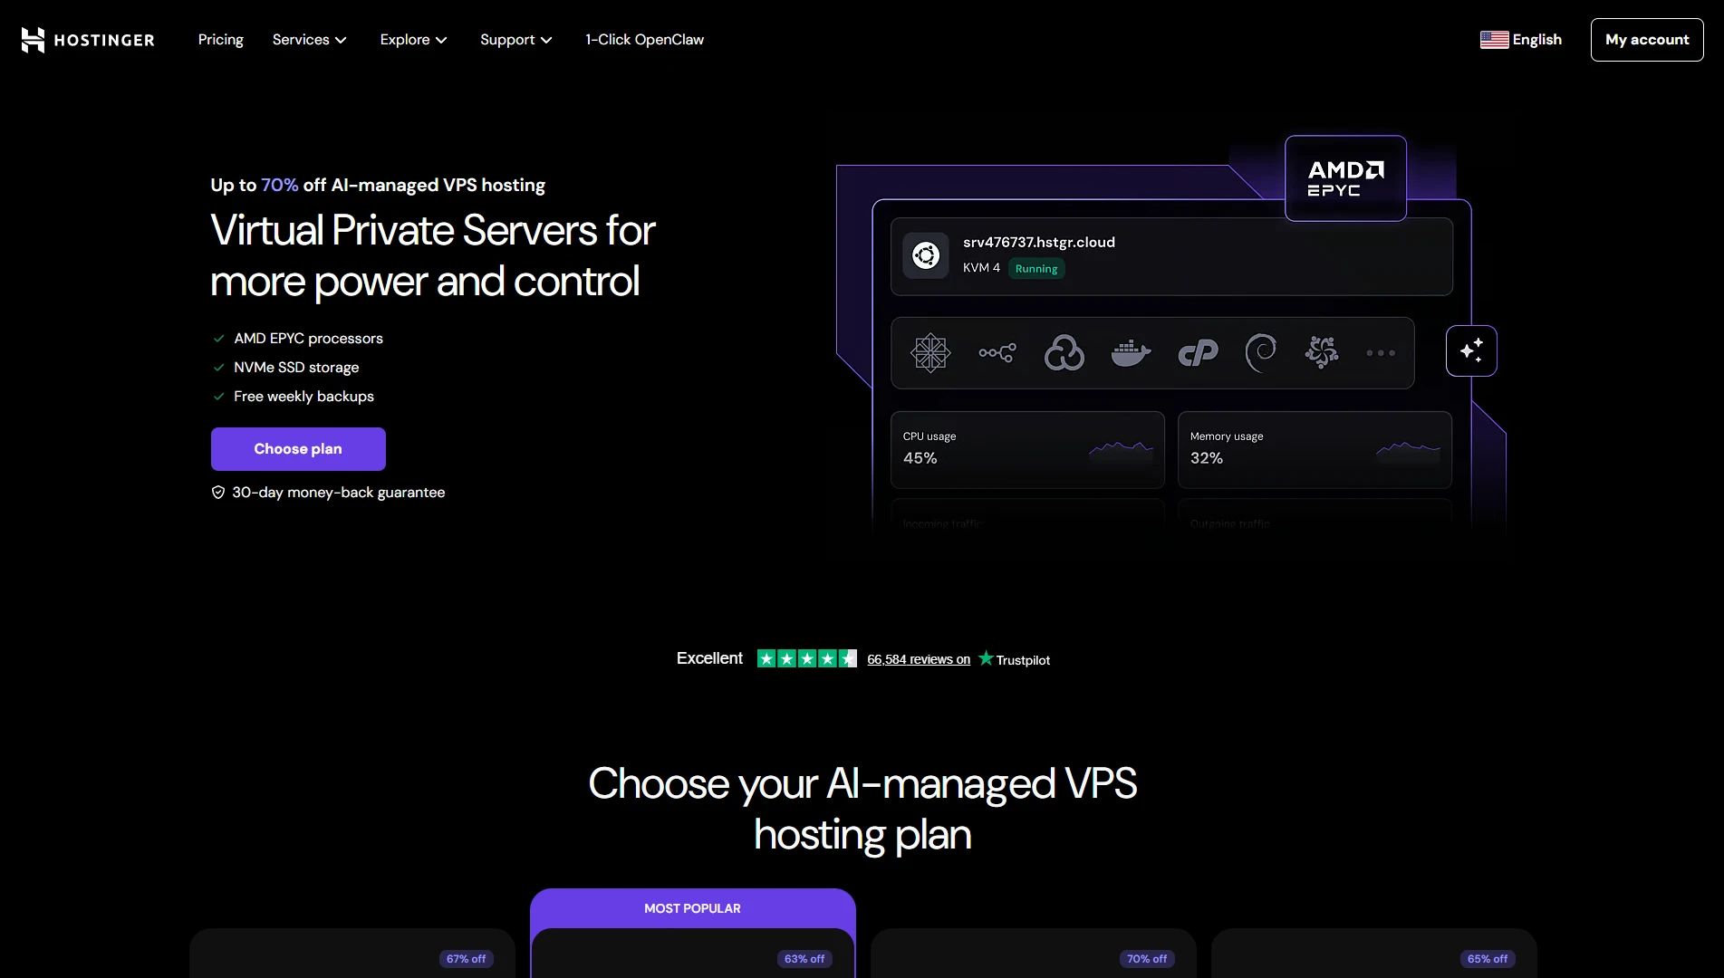This screenshot has height=978, width=1724.
Task: Select the Docker whale icon
Action: click(x=1131, y=353)
